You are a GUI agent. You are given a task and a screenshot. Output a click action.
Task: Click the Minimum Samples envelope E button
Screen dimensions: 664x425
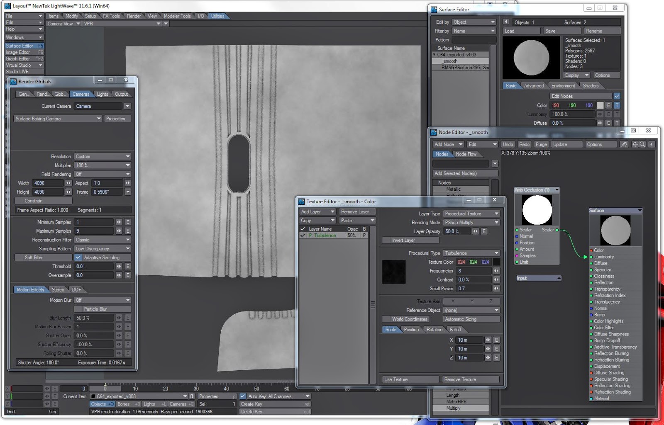point(128,222)
